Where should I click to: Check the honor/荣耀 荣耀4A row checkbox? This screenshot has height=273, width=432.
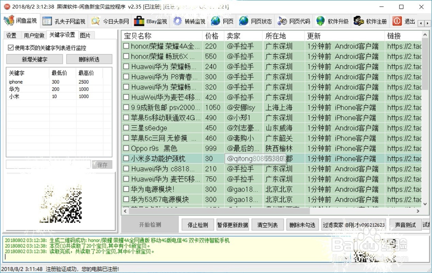click(126, 46)
